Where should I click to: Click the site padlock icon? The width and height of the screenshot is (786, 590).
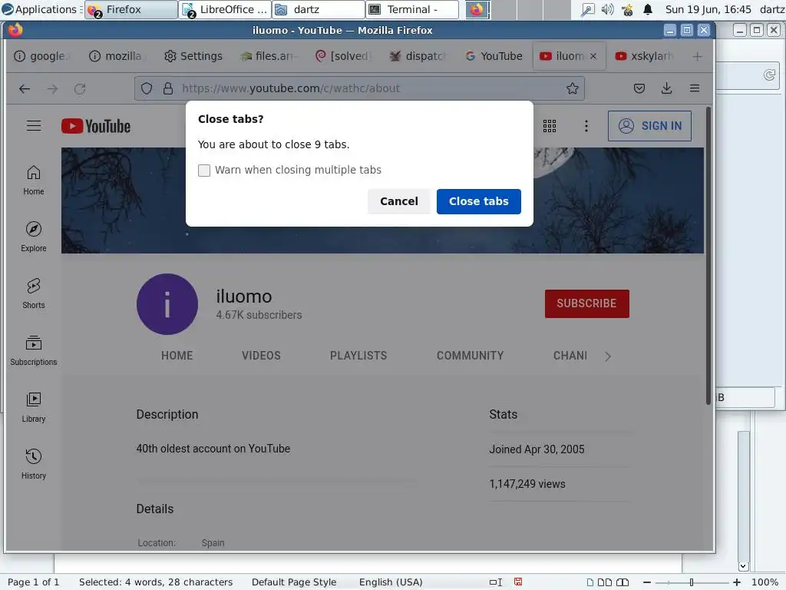click(168, 89)
